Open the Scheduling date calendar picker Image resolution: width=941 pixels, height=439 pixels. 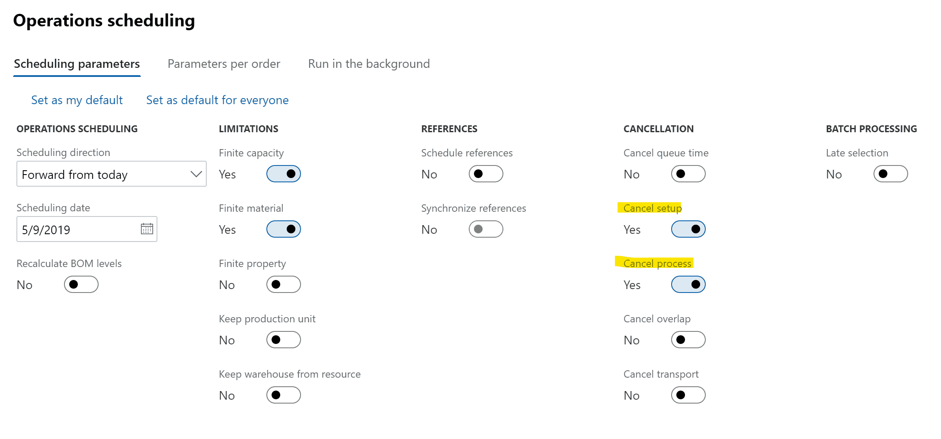click(147, 229)
